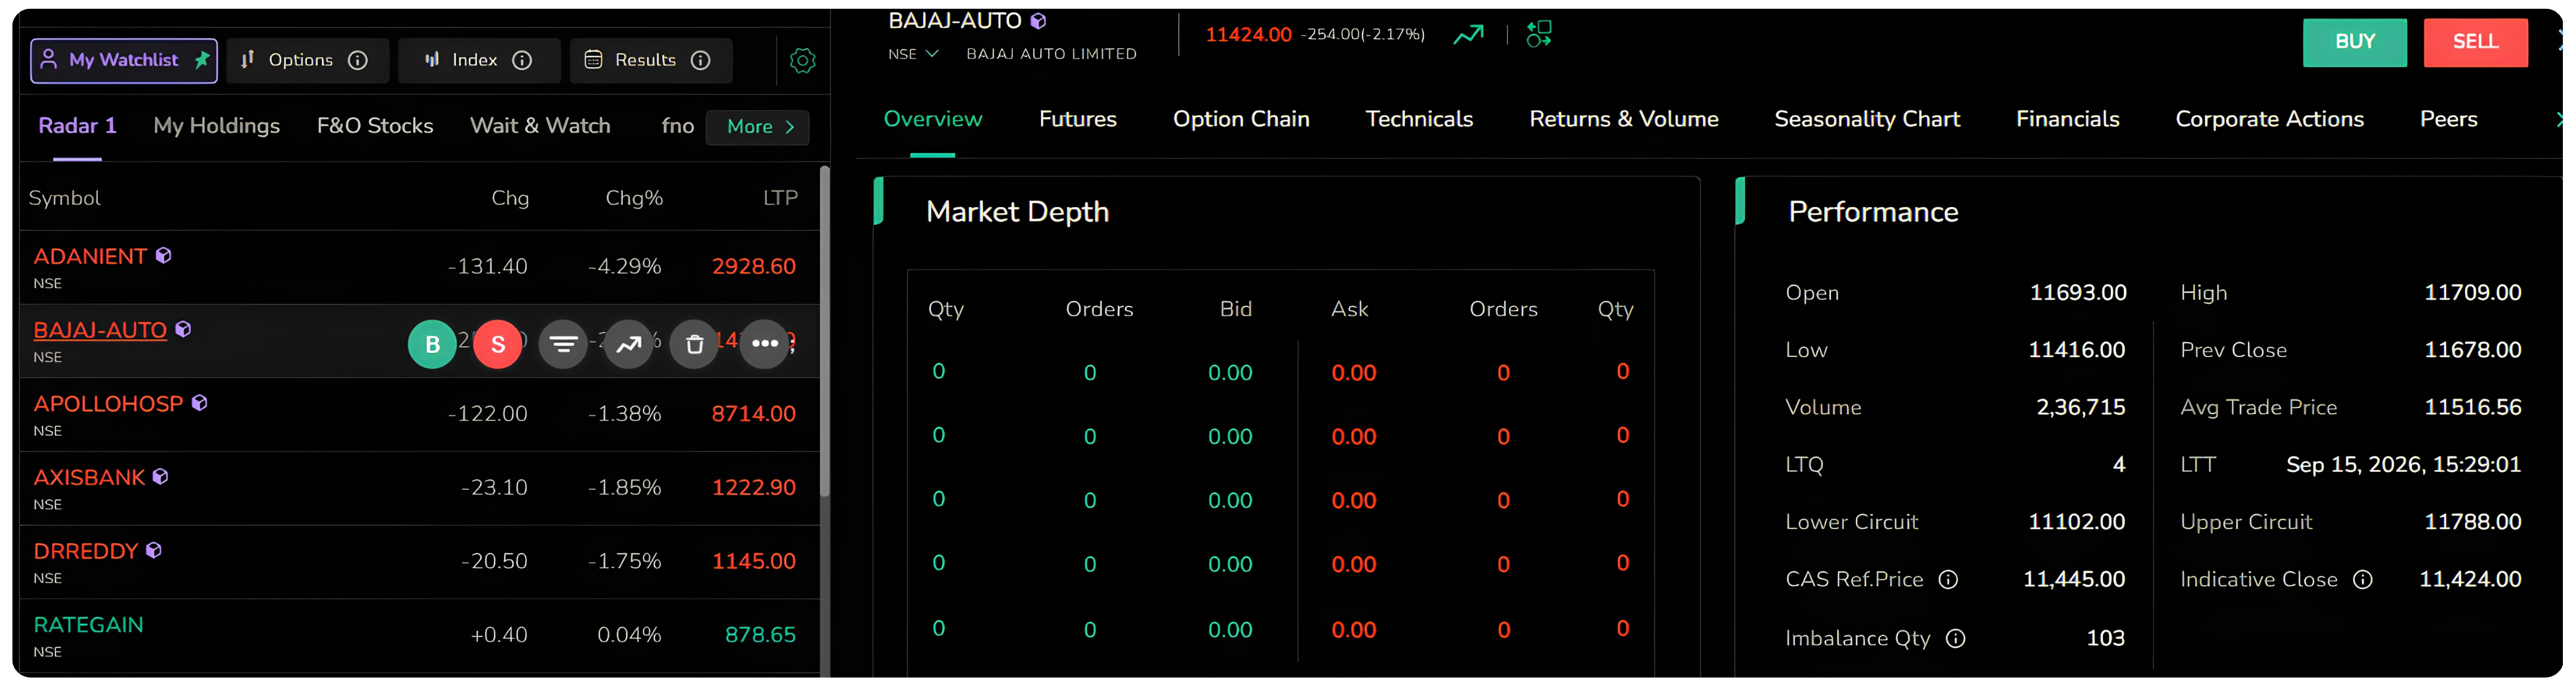Image resolution: width=2576 pixels, height=692 pixels.
Task: Click the add-to-watchlist shapes icon in header
Action: [x=1539, y=34]
